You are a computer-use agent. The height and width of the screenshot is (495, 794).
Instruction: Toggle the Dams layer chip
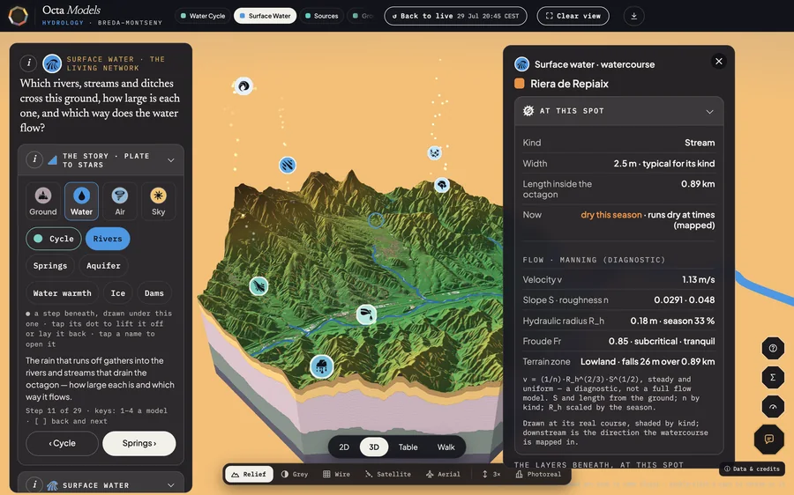pos(154,293)
